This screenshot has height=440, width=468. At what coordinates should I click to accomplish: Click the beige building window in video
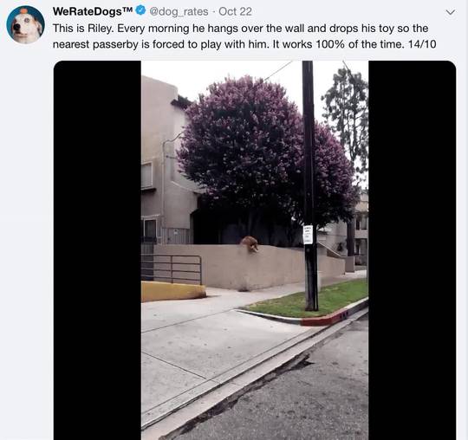click(x=146, y=175)
